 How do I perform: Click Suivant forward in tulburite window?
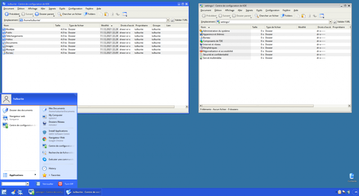(27, 14)
